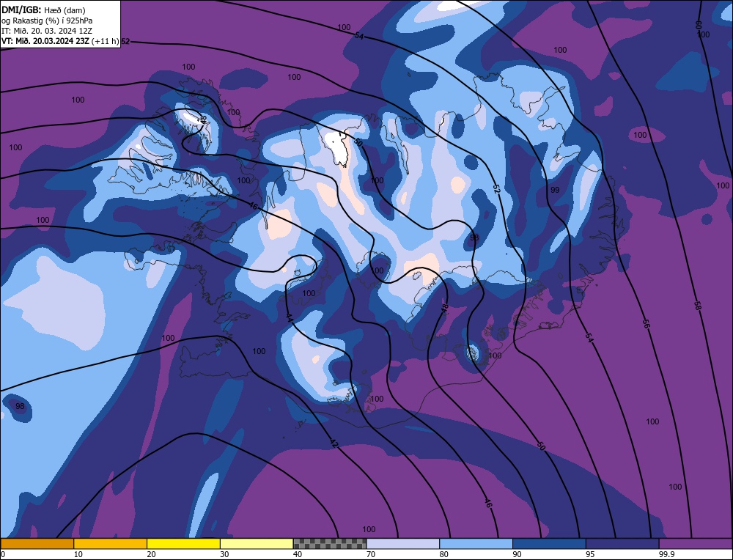The image size is (733, 560).
Task: Click the legend scale value '10'
Action: coord(78,554)
